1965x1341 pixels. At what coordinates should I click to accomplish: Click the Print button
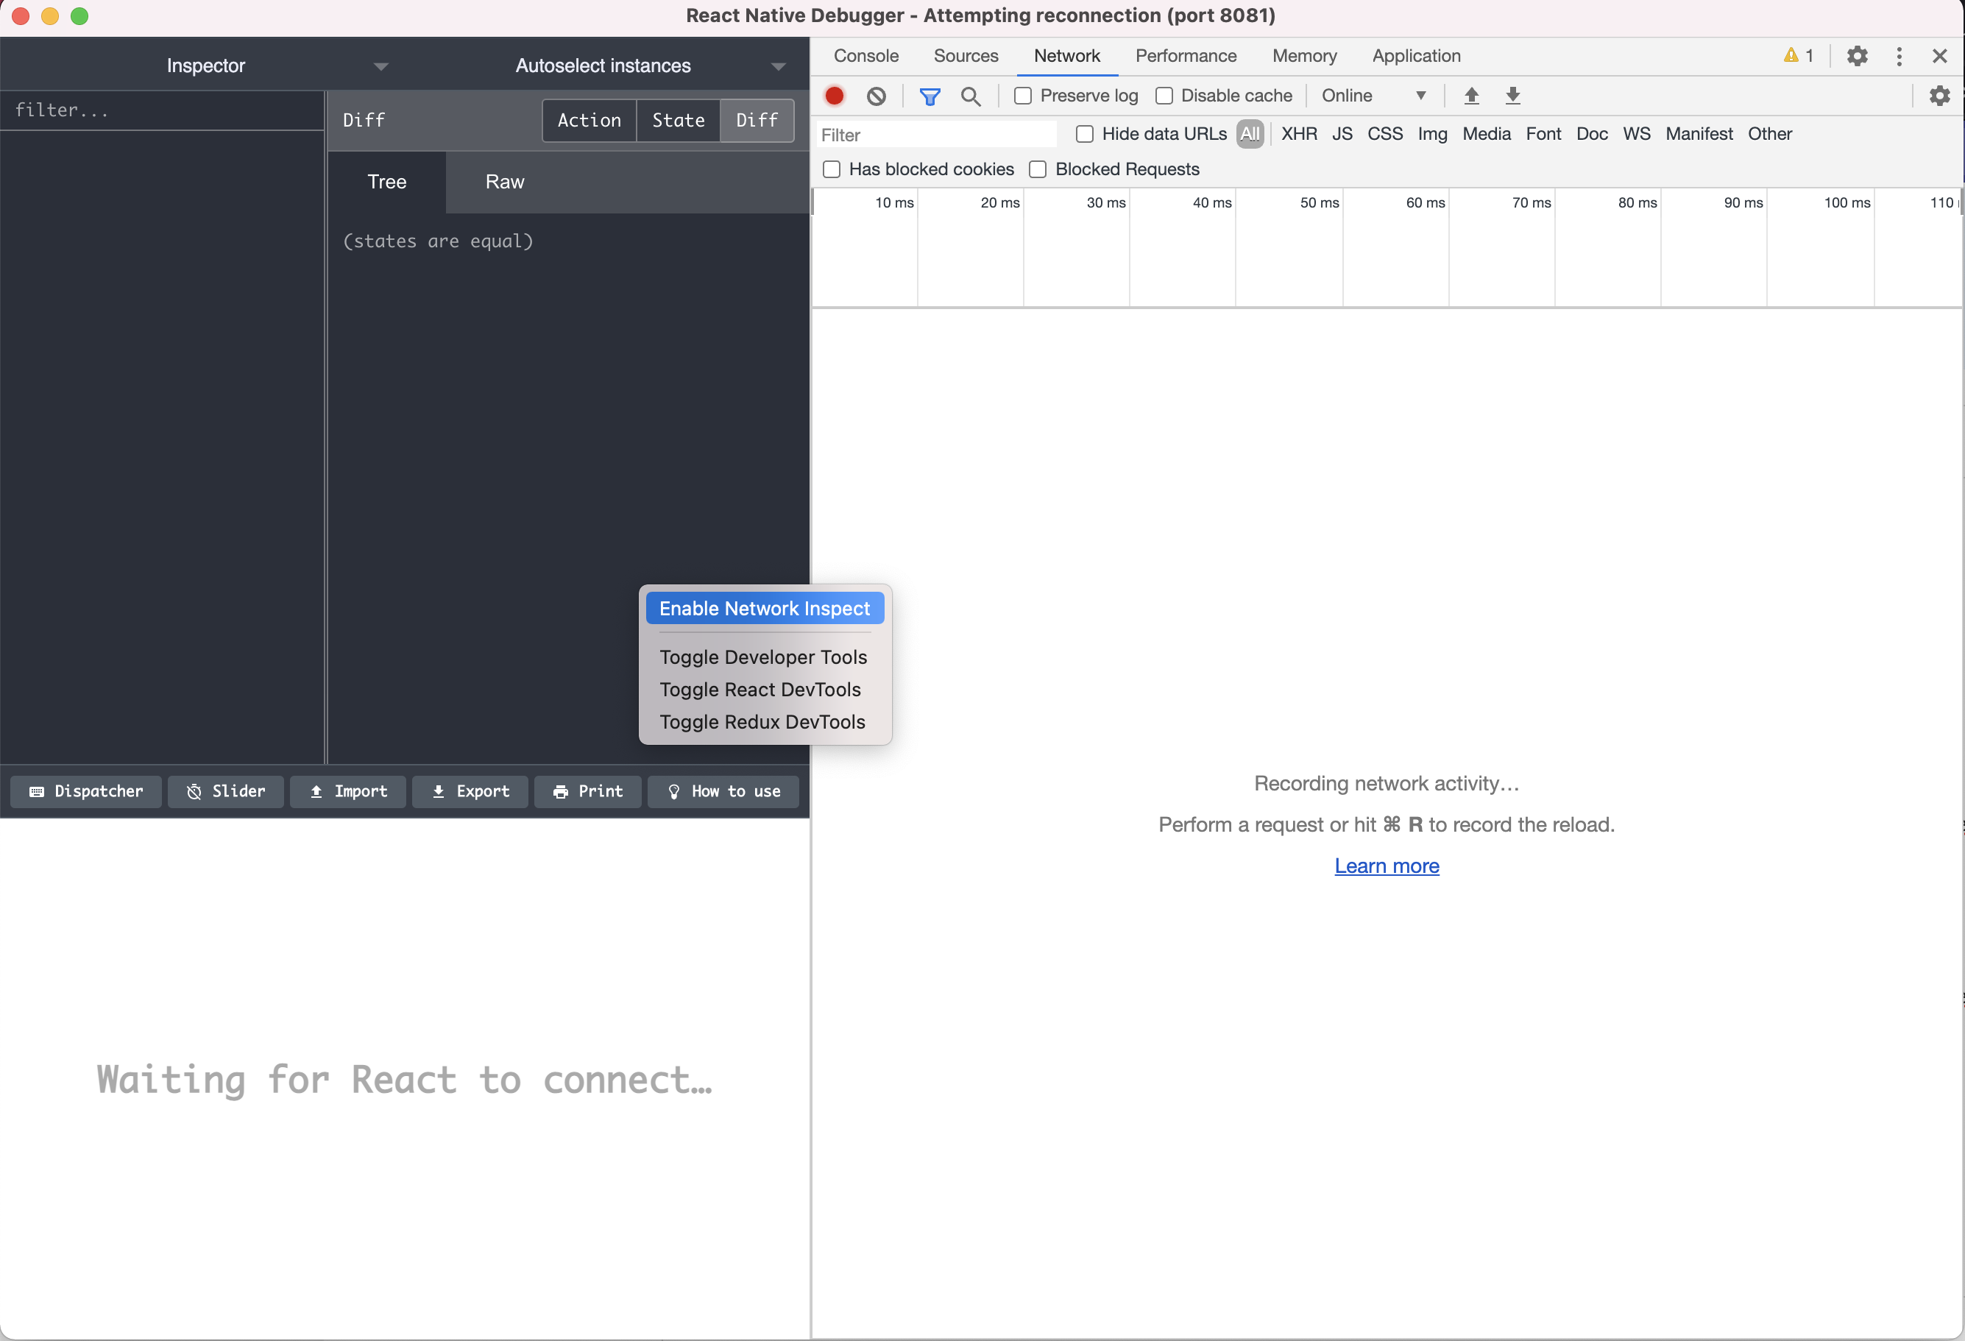point(587,791)
